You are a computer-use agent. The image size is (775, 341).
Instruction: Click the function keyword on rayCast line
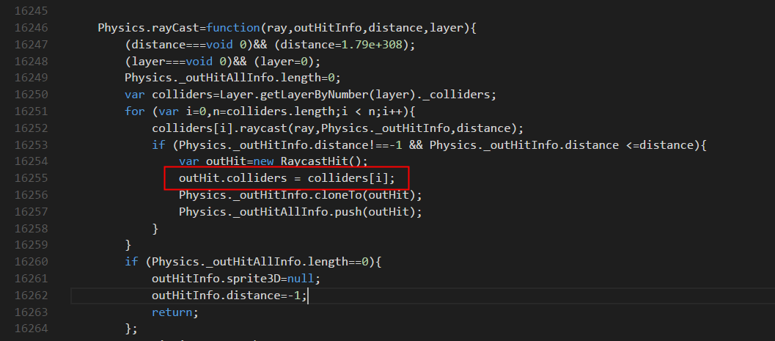[x=233, y=28]
